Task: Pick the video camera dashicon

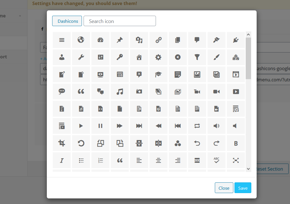Action: pyautogui.click(x=217, y=91)
